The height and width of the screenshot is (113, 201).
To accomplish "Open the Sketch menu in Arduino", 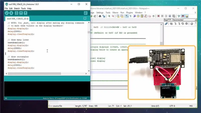I will click(17, 9).
